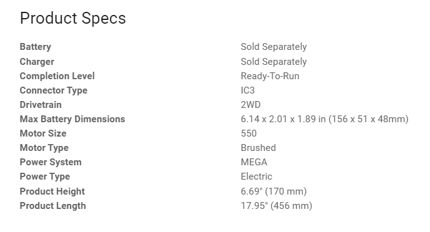The width and height of the screenshot is (430, 232).
Task: Click the Brushed motor type value
Action: [x=258, y=148]
